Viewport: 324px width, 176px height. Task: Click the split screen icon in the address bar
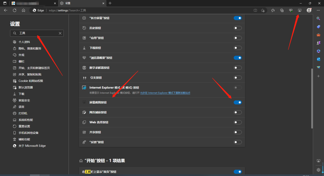pyautogui.click(x=255, y=10)
